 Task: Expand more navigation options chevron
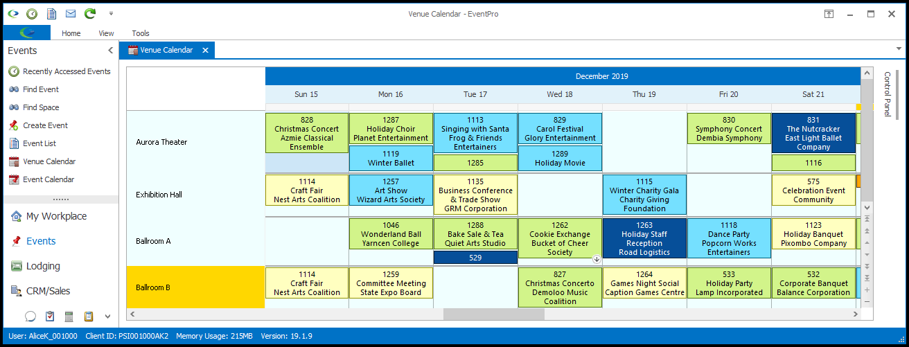(x=107, y=317)
